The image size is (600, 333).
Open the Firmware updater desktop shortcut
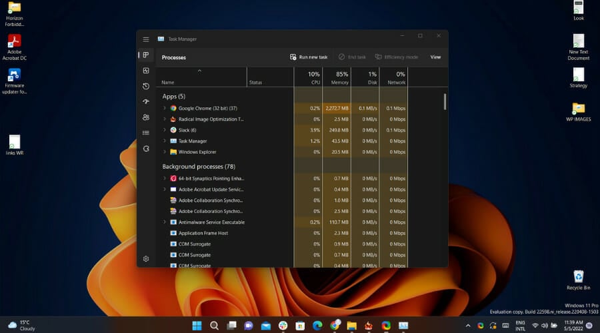pos(15,81)
